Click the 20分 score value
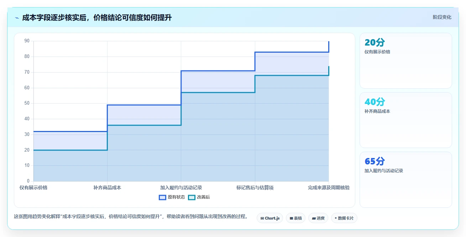 [375, 43]
